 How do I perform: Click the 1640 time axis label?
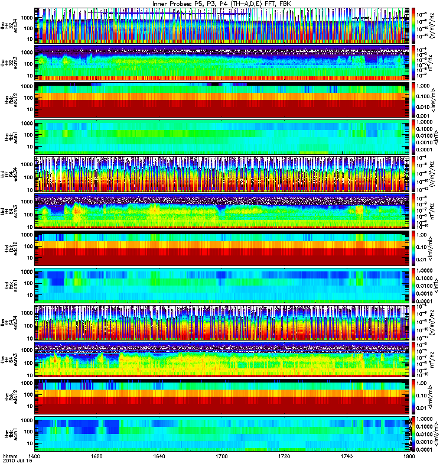(x=159, y=456)
